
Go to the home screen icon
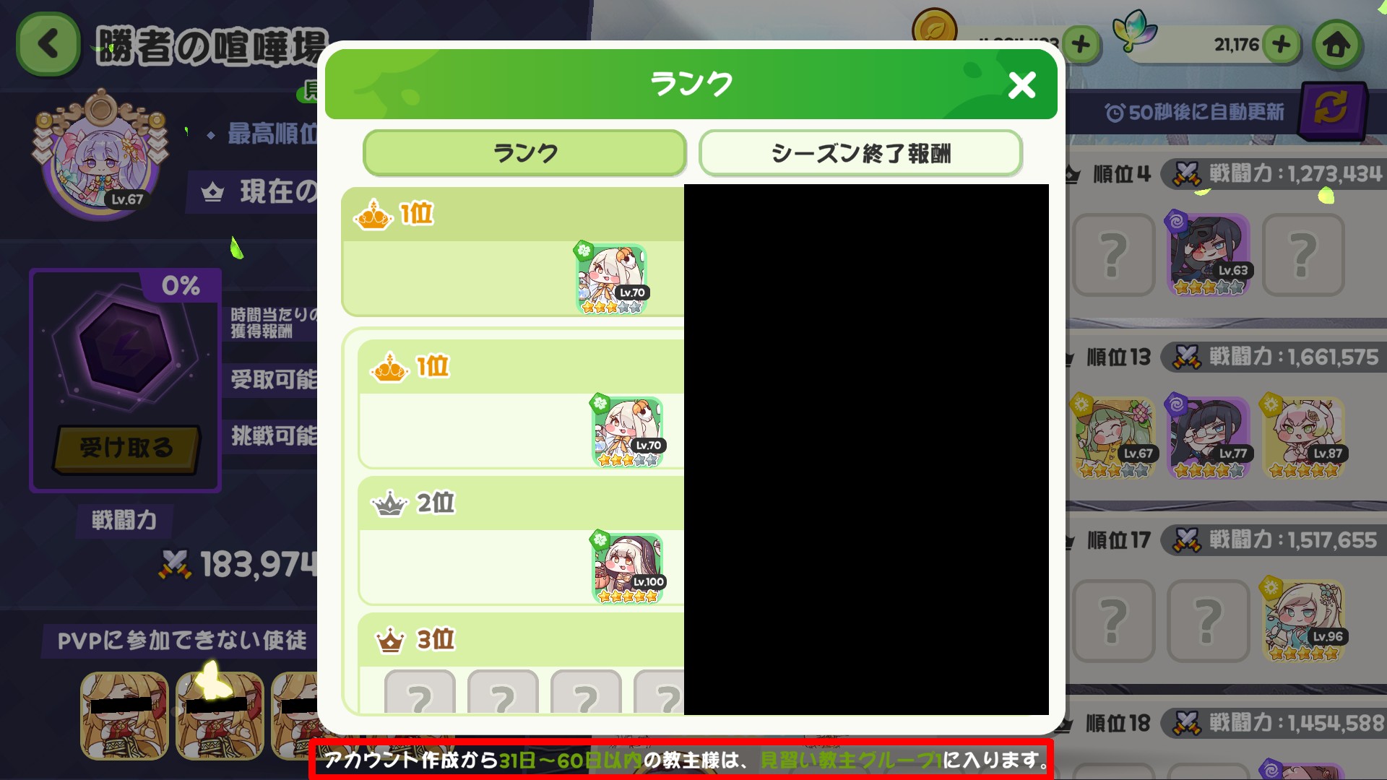(x=1337, y=45)
